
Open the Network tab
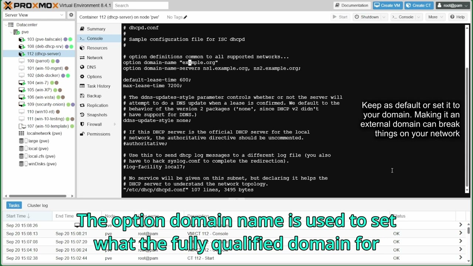point(95,58)
